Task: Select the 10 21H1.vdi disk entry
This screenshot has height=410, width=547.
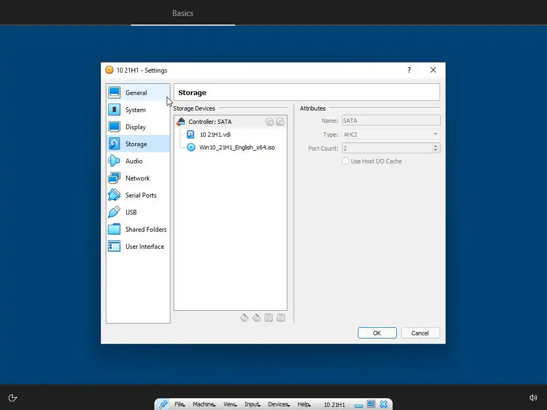Action: [x=215, y=135]
